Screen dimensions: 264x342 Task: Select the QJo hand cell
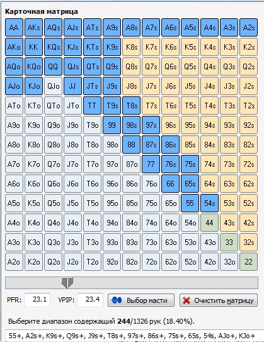(x=53, y=86)
